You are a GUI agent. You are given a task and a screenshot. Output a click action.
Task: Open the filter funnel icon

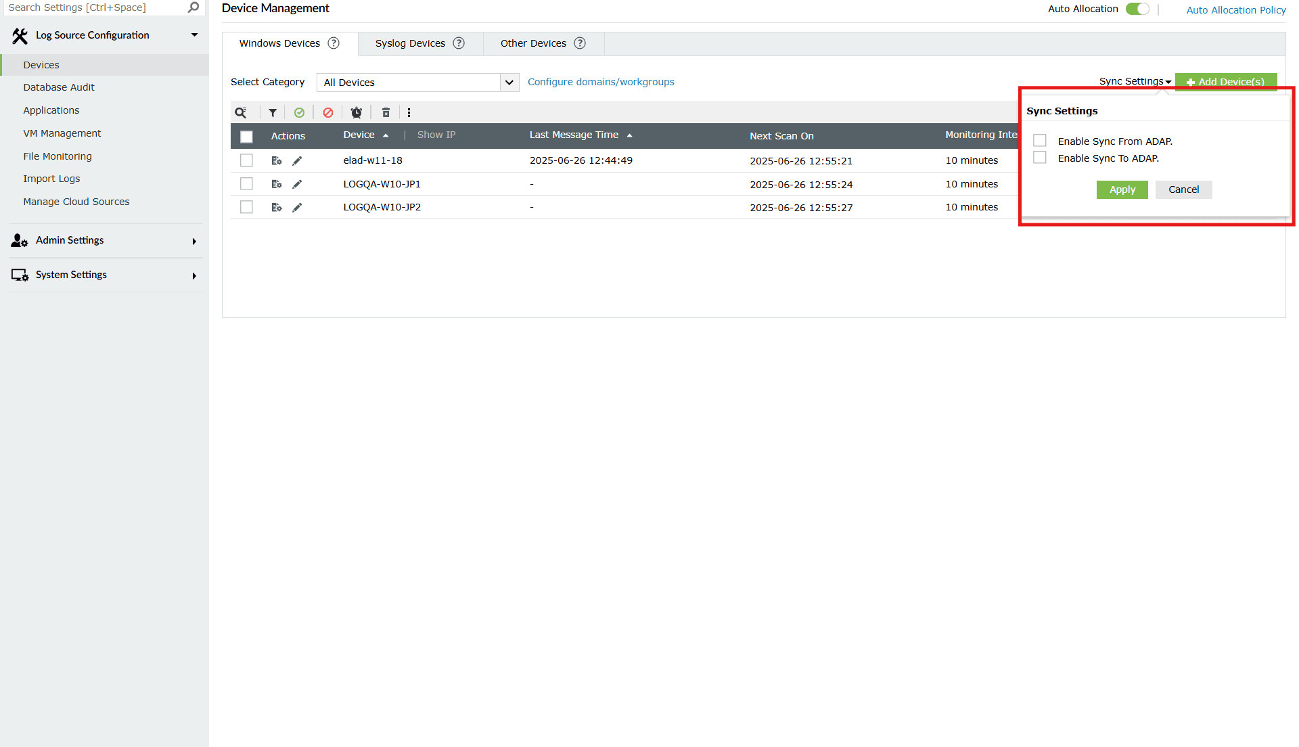click(x=273, y=112)
